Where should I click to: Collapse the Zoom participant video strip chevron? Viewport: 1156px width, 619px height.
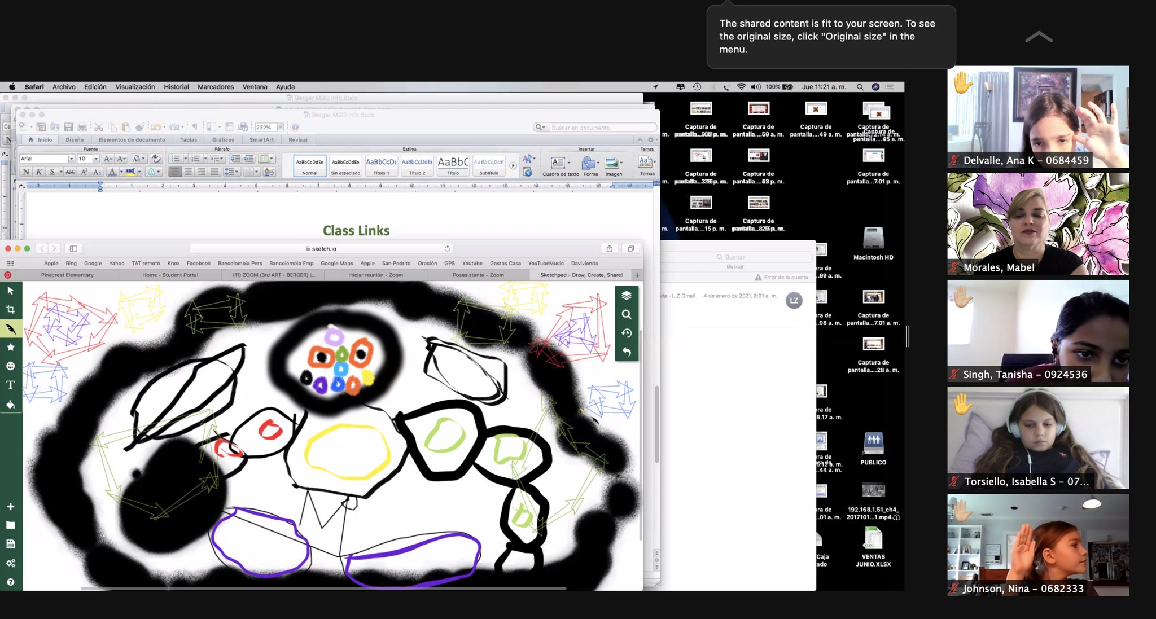coord(1039,37)
